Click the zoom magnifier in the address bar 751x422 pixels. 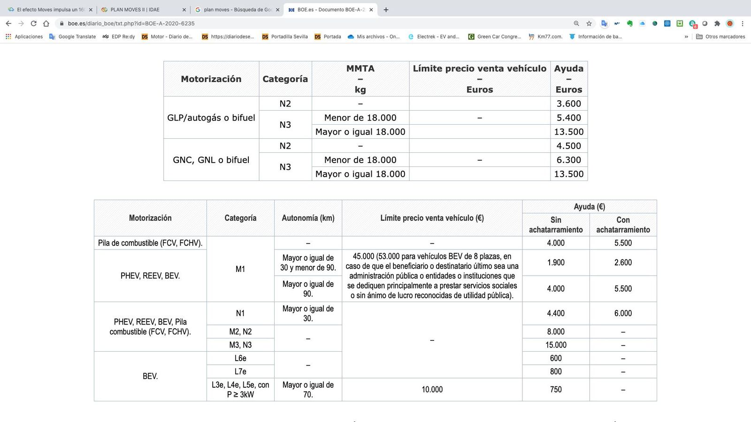pyautogui.click(x=576, y=23)
